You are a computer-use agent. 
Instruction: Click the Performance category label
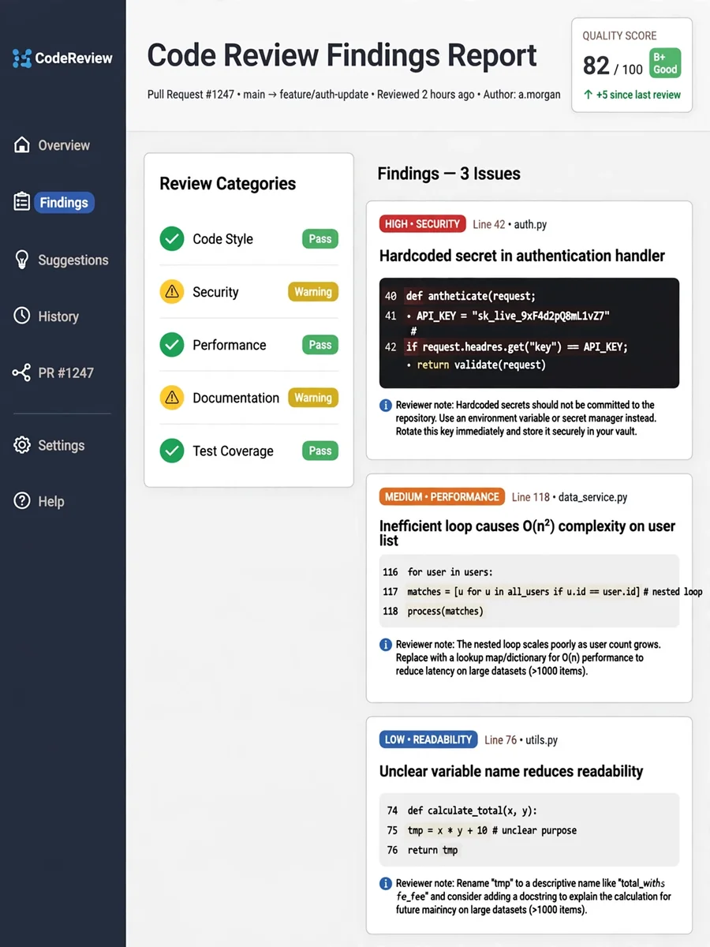(x=230, y=345)
